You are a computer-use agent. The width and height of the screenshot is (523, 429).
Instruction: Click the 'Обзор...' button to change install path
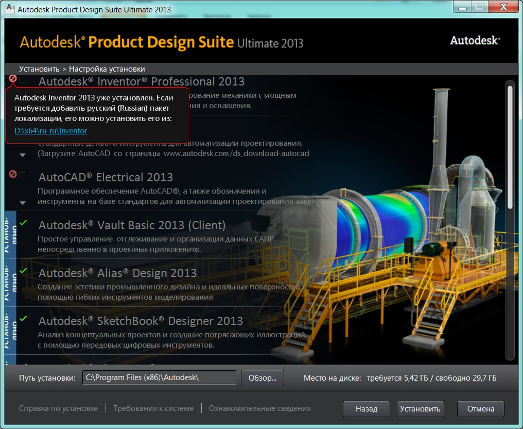pos(262,377)
